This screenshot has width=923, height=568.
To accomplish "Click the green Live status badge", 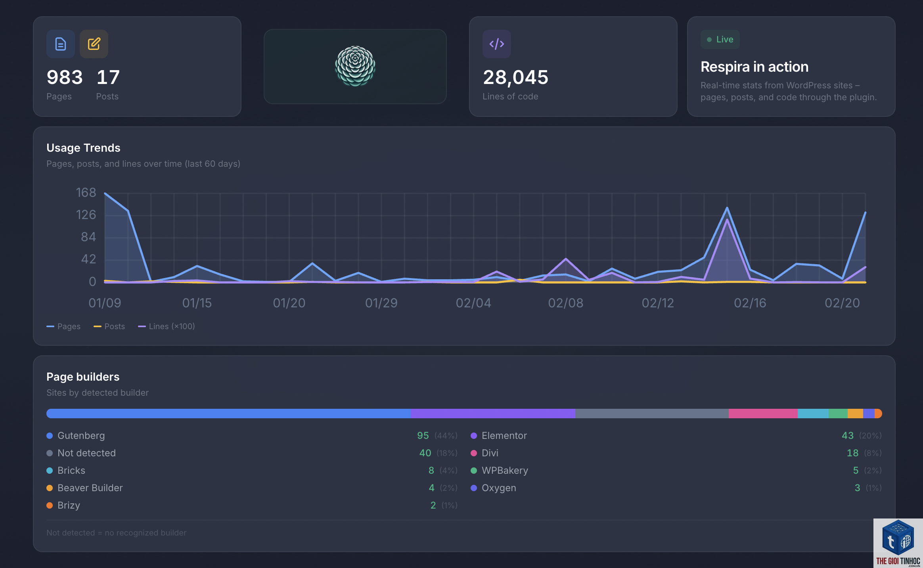I will [x=720, y=40].
